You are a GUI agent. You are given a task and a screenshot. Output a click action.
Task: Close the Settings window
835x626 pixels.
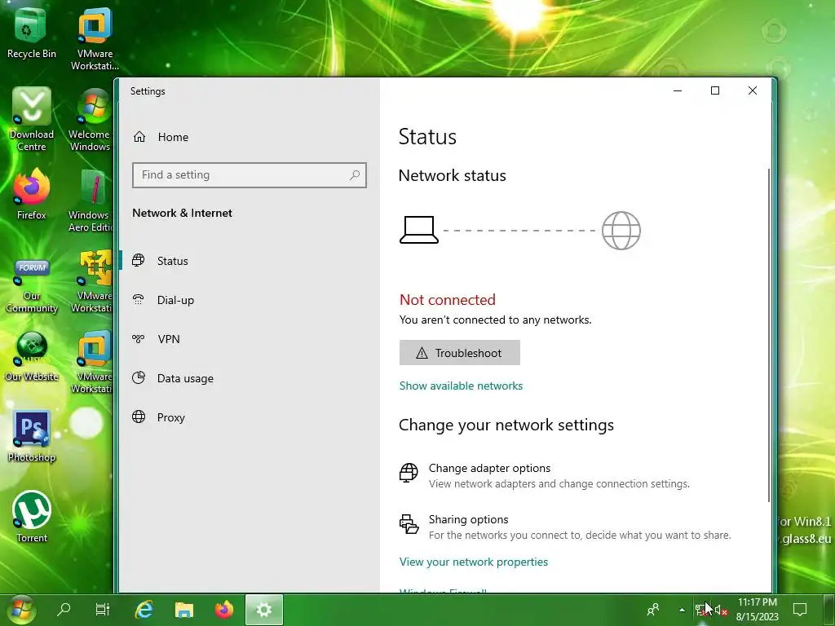click(753, 90)
